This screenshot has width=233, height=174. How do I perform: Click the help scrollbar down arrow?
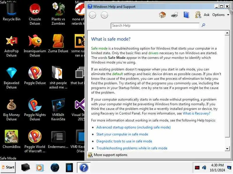point(227,148)
